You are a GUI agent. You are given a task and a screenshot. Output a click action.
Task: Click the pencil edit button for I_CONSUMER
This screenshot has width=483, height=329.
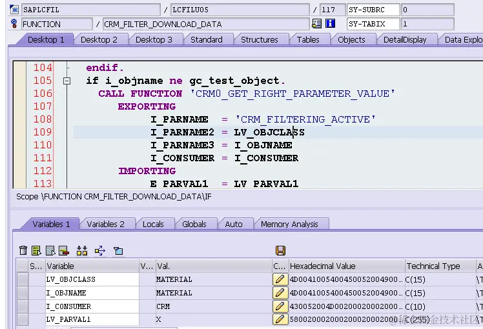[280, 306]
